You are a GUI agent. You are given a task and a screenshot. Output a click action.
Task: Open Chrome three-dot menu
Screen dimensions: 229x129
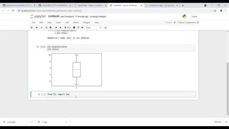[x=226, y=11]
